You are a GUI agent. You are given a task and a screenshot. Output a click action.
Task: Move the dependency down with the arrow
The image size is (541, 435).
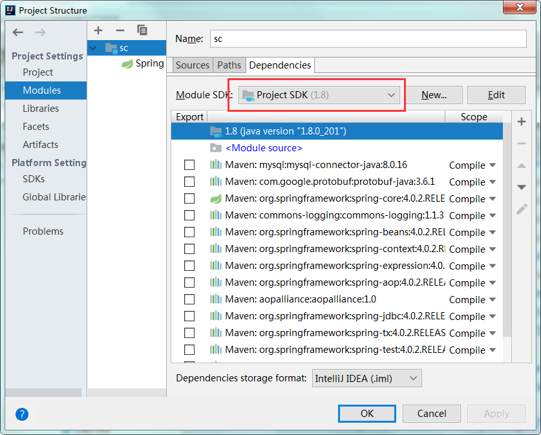[522, 187]
